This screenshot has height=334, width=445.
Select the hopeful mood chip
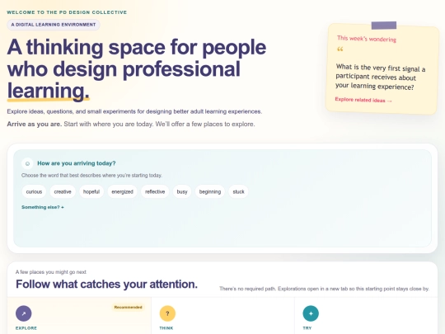[91, 191]
